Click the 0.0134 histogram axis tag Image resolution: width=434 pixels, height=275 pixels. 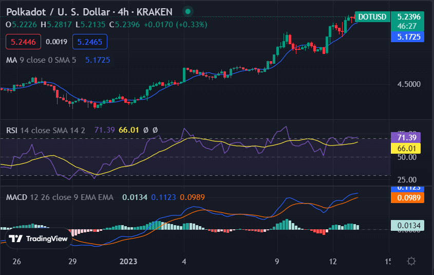point(407,226)
